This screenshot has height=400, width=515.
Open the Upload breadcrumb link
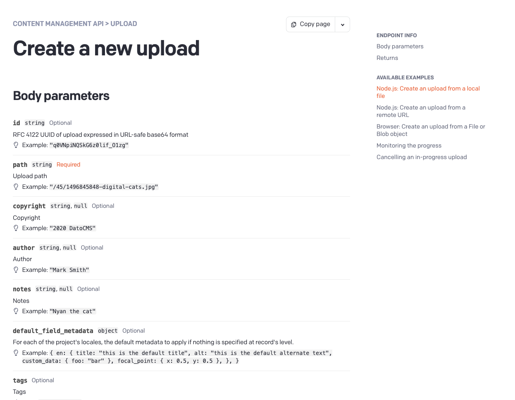click(x=124, y=24)
